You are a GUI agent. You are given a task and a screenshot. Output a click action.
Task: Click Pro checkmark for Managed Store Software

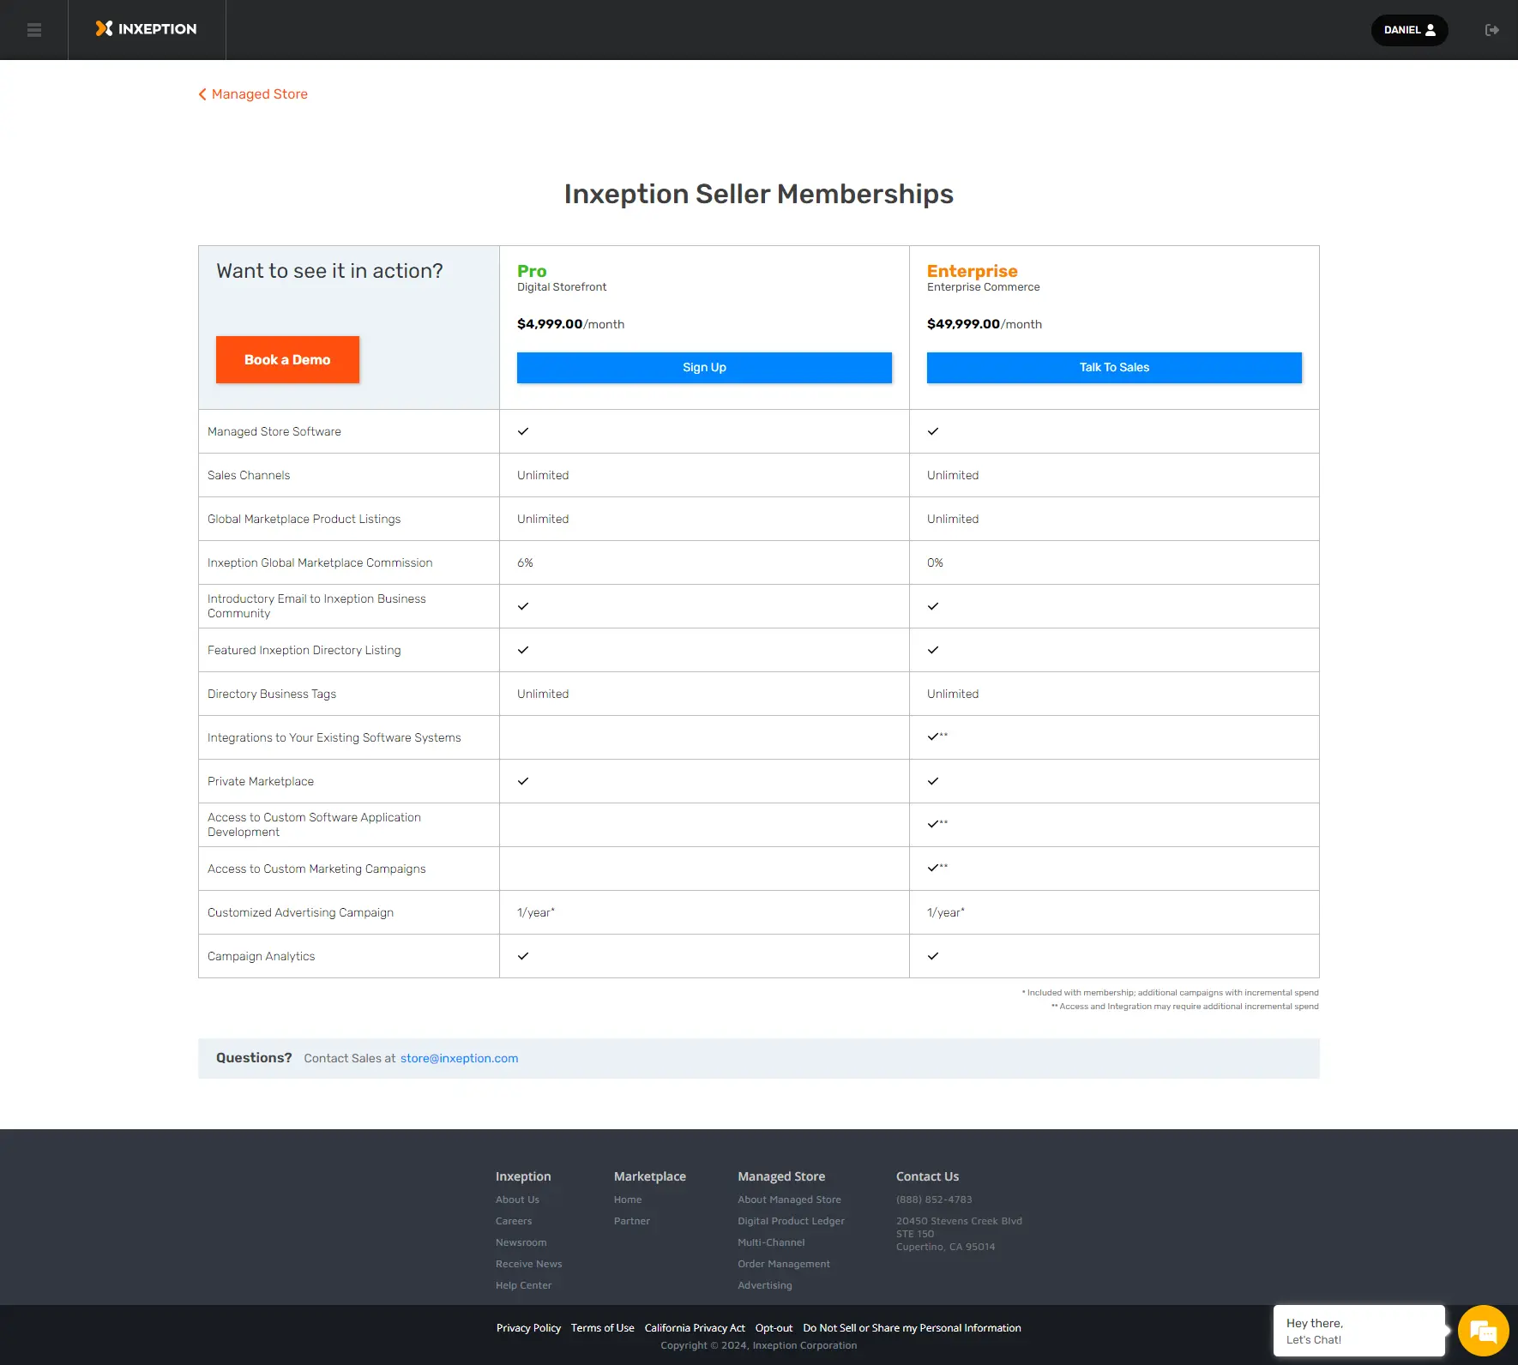523,431
